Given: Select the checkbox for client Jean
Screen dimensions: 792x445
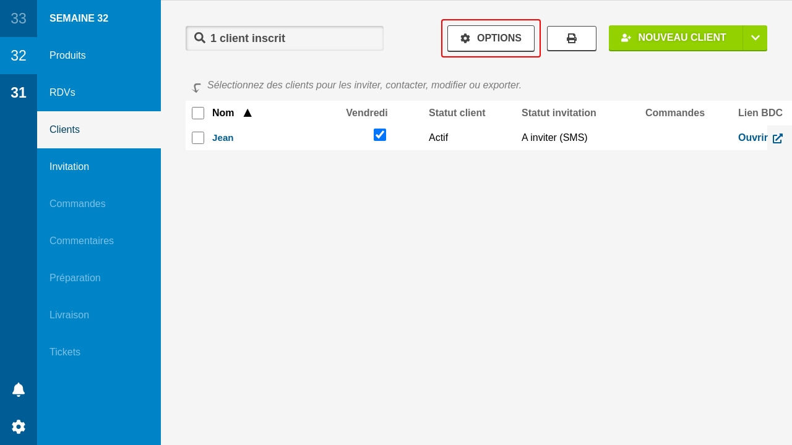Looking at the screenshot, I should pyautogui.click(x=198, y=138).
